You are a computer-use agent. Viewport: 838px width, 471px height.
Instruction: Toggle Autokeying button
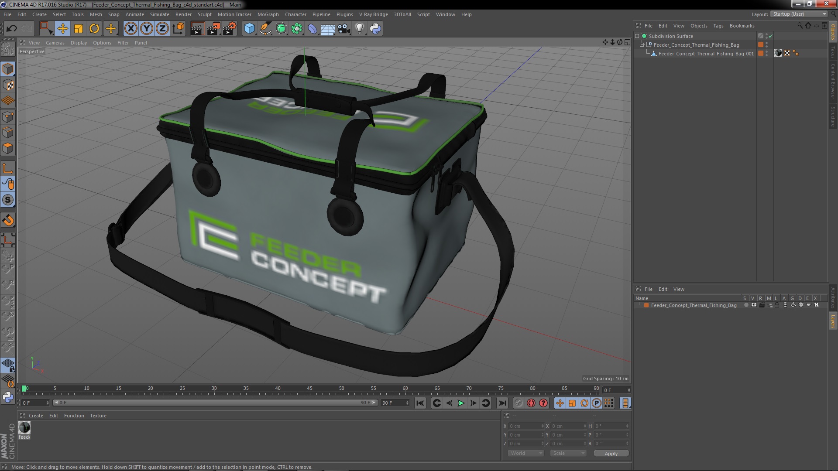(x=531, y=403)
